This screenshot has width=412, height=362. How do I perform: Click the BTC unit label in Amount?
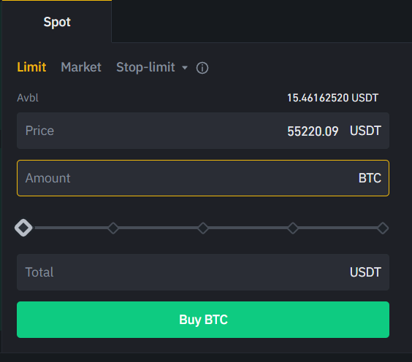tap(370, 178)
